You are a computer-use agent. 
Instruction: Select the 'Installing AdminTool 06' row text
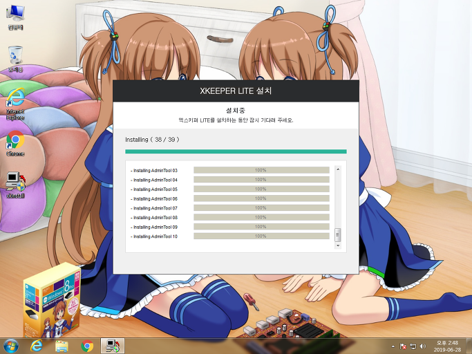(x=155, y=199)
